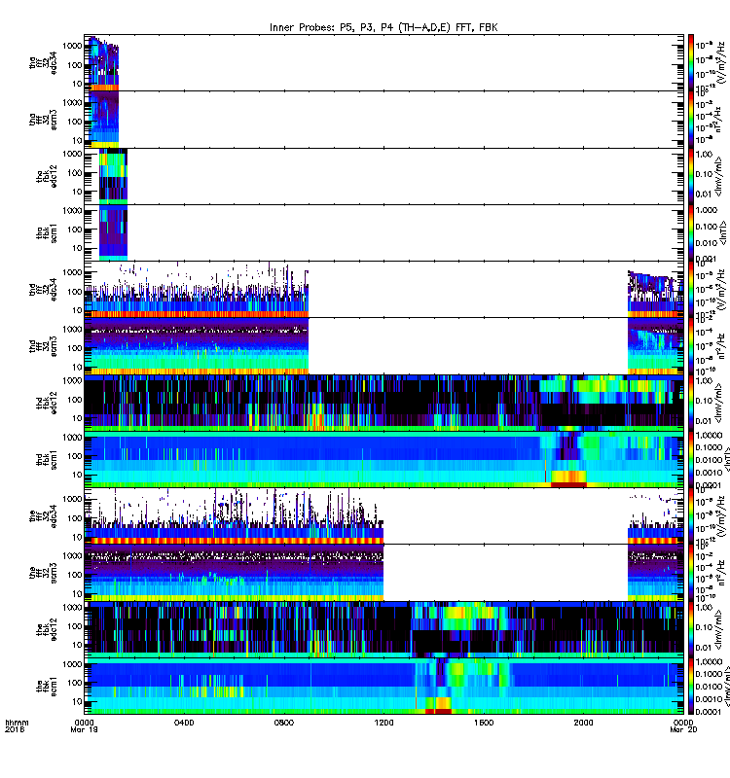Image resolution: width=730 pixels, height=778 pixels.
Task: Click the '10' tick label of the fff scm3
Action: [77, 593]
